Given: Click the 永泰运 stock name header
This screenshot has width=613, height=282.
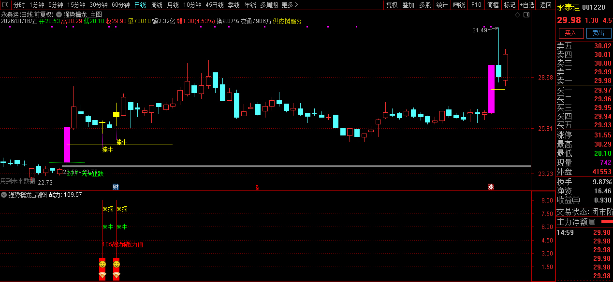Looking at the screenshot, I should tap(568, 7).
